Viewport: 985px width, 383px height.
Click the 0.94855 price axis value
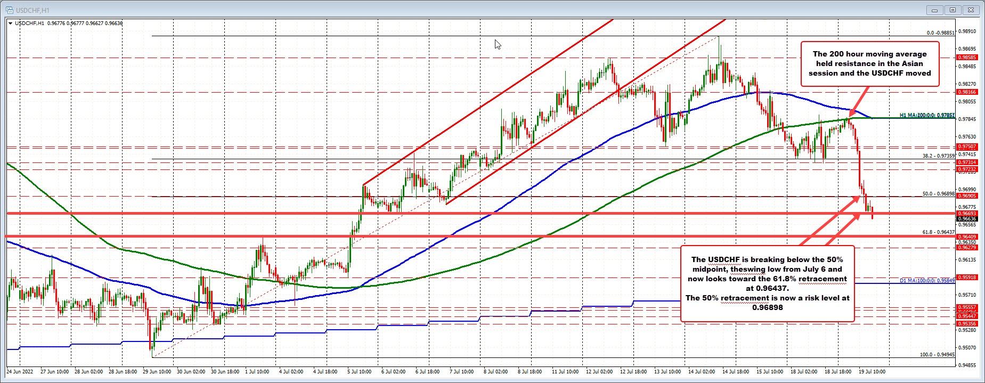pyautogui.click(x=967, y=365)
